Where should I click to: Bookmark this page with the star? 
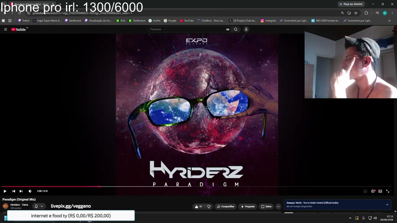pos(356,13)
